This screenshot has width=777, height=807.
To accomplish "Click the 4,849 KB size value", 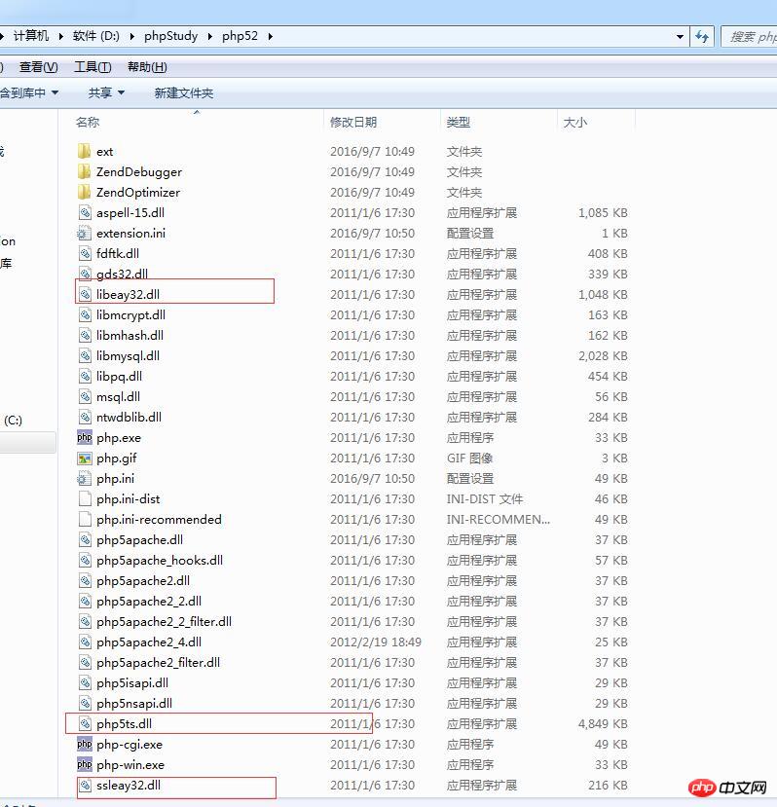I will click(603, 723).
